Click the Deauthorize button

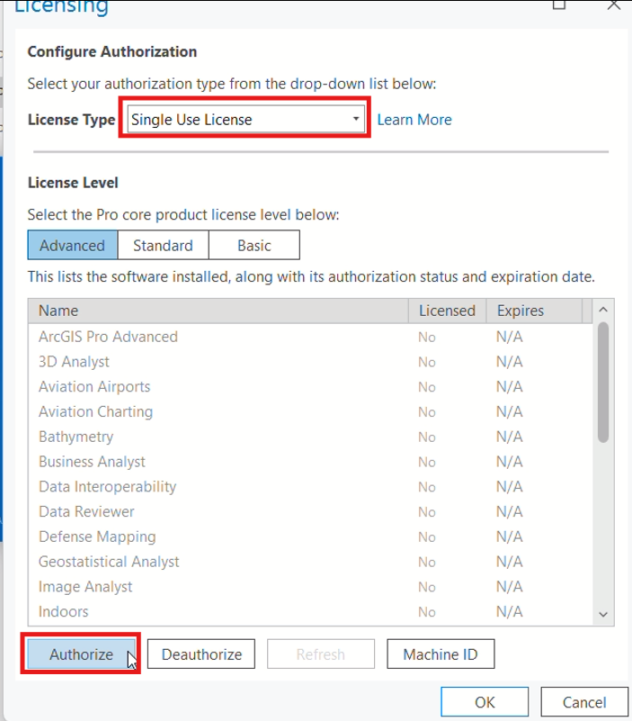(200, 654)
